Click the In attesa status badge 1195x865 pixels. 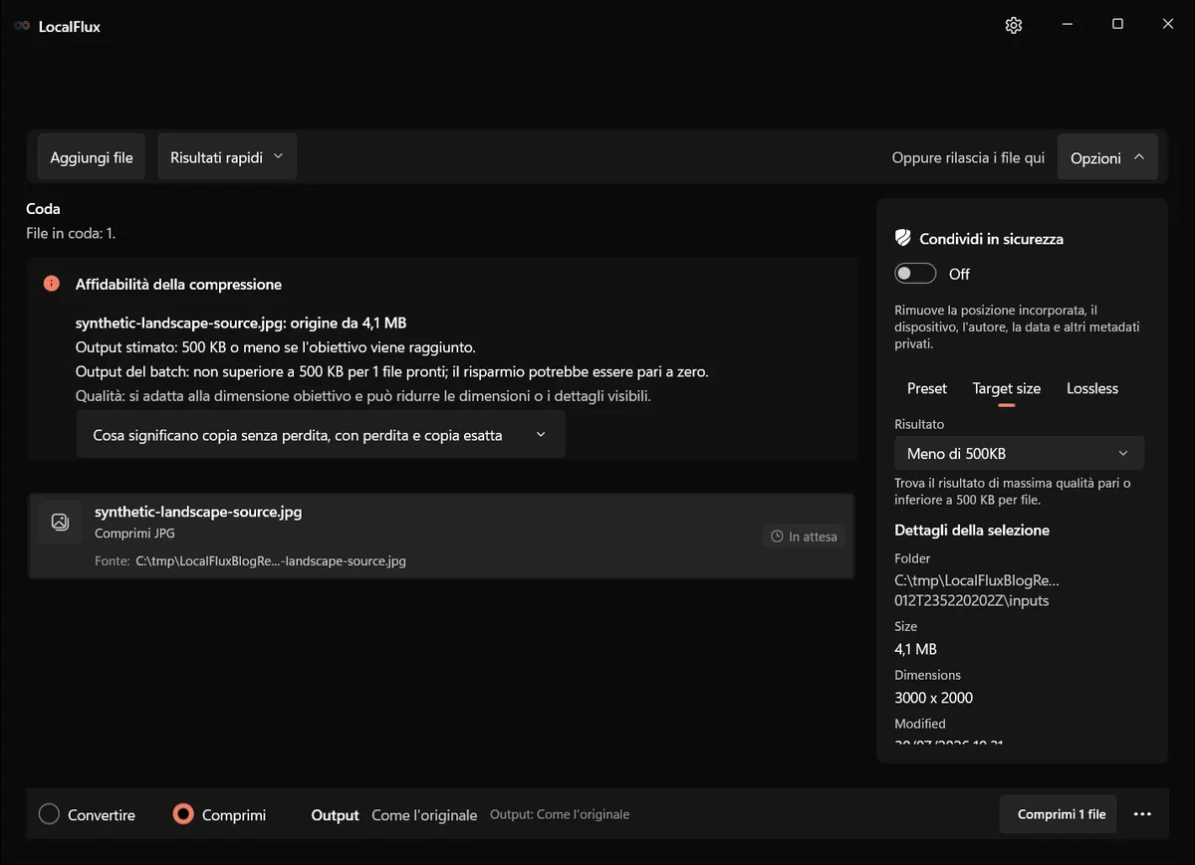tap(805, 537)
